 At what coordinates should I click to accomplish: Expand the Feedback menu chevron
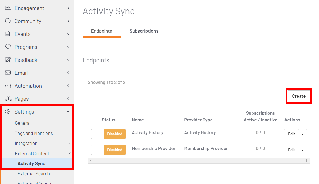(x=68, y=60)
